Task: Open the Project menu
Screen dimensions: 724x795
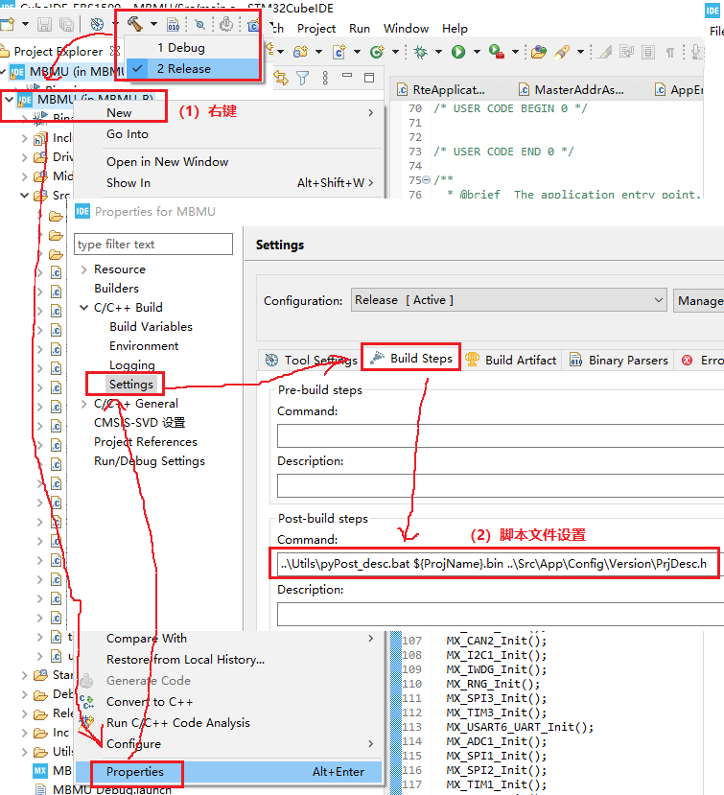Action: (315, 29)
